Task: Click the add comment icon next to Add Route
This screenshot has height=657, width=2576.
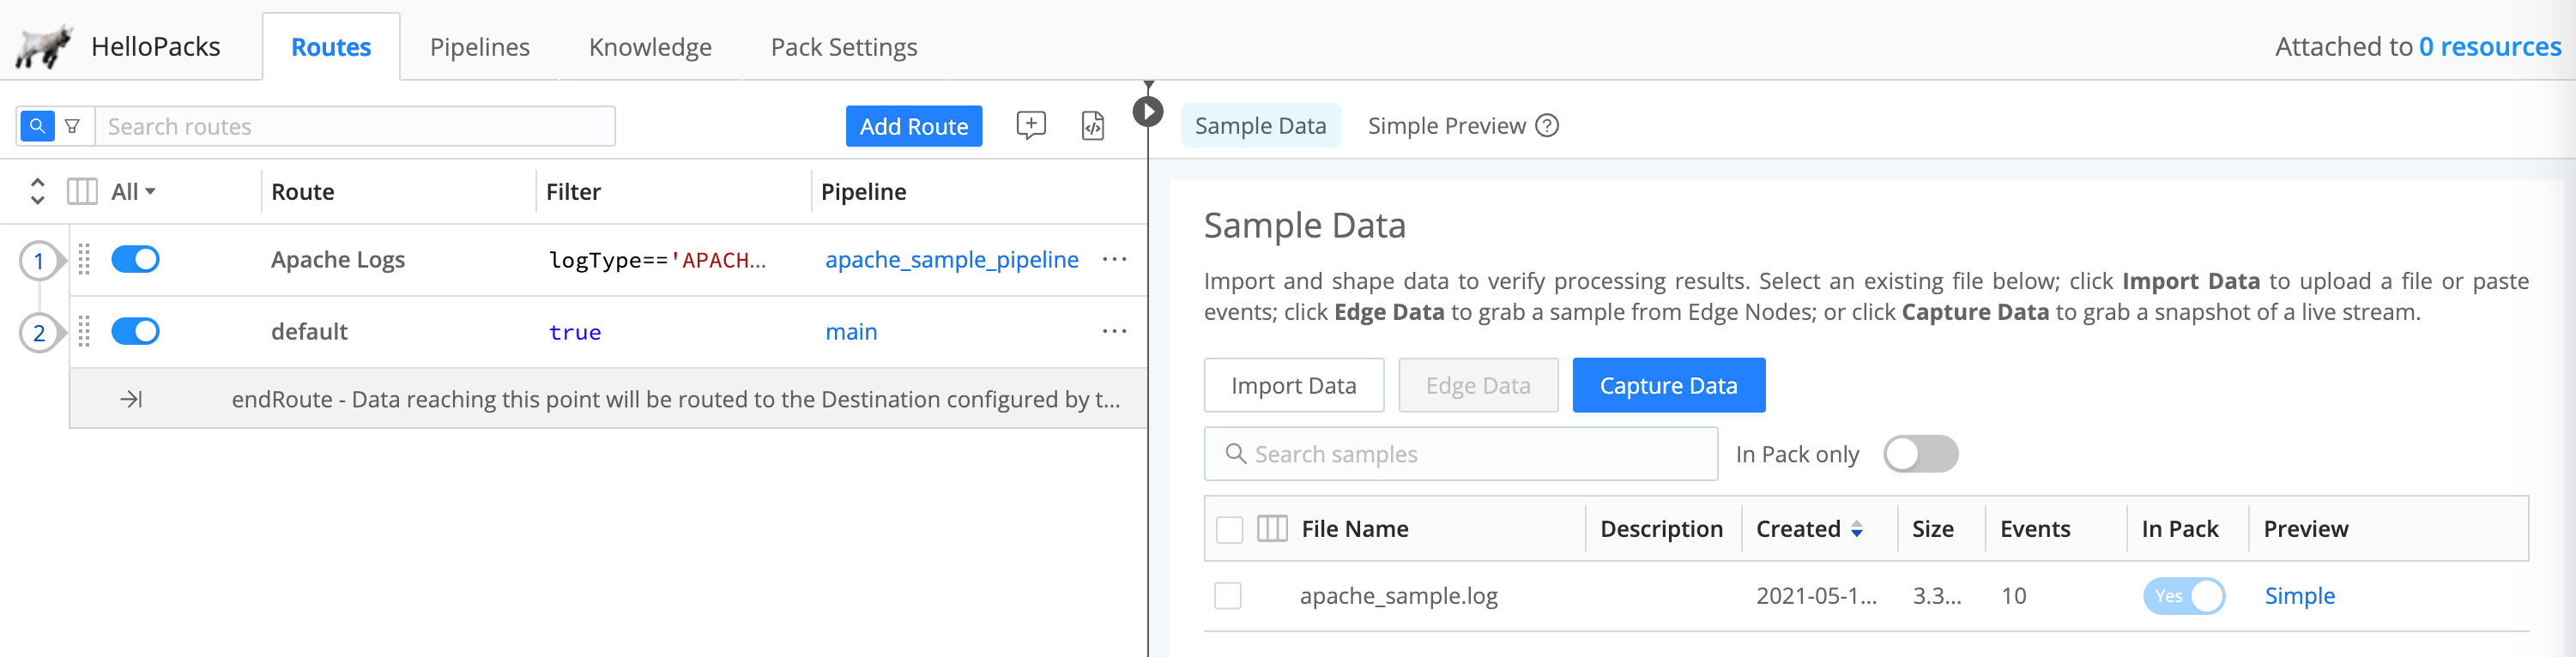Action: coord(1030,126)
